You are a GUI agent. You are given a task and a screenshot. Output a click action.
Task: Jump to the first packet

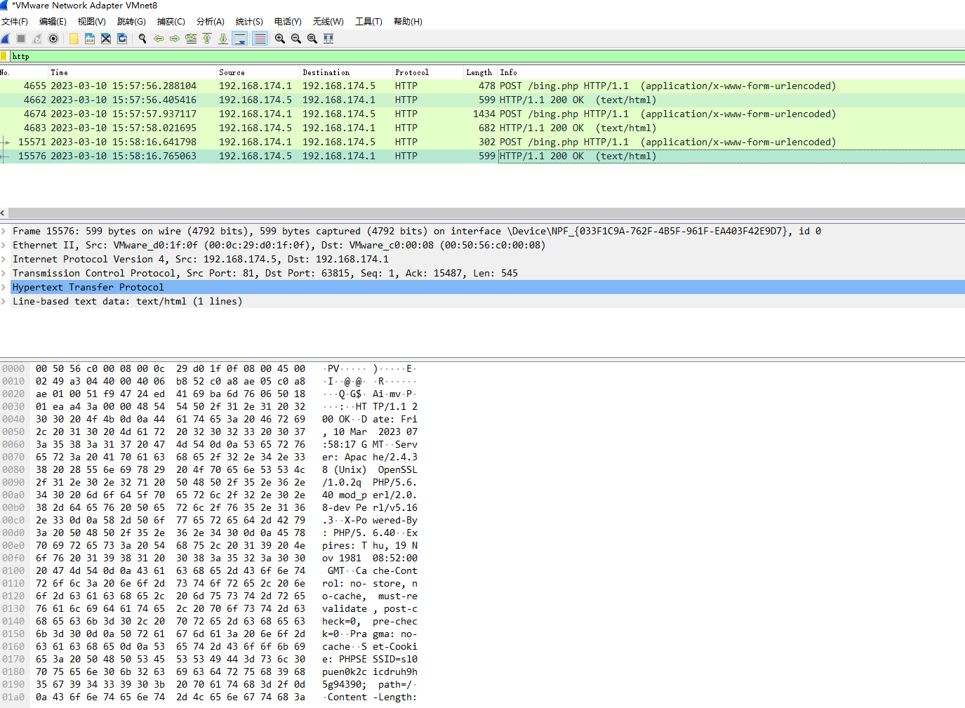coord(207,39)
